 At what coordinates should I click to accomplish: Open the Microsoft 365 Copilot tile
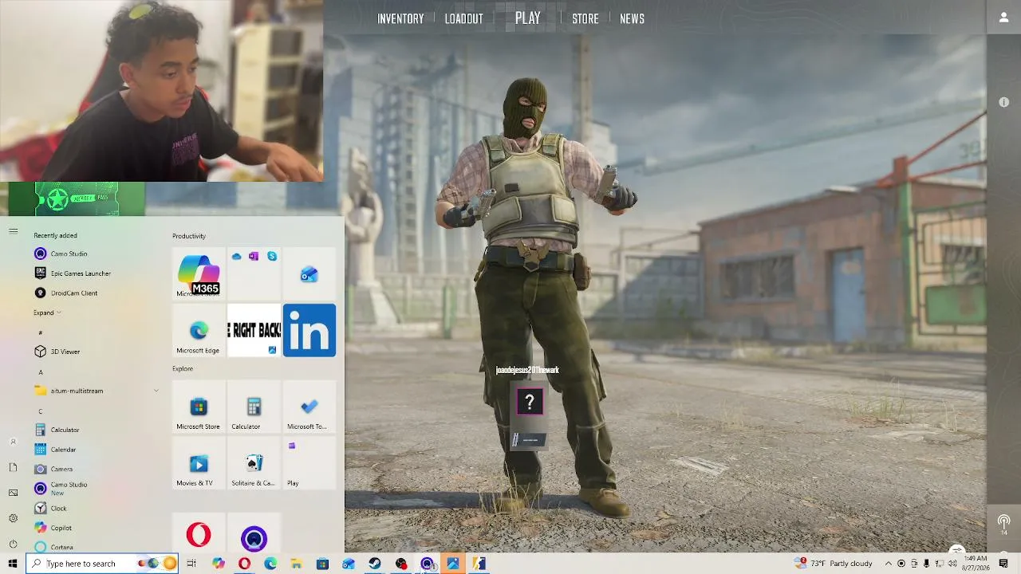(x=199, y=273)
